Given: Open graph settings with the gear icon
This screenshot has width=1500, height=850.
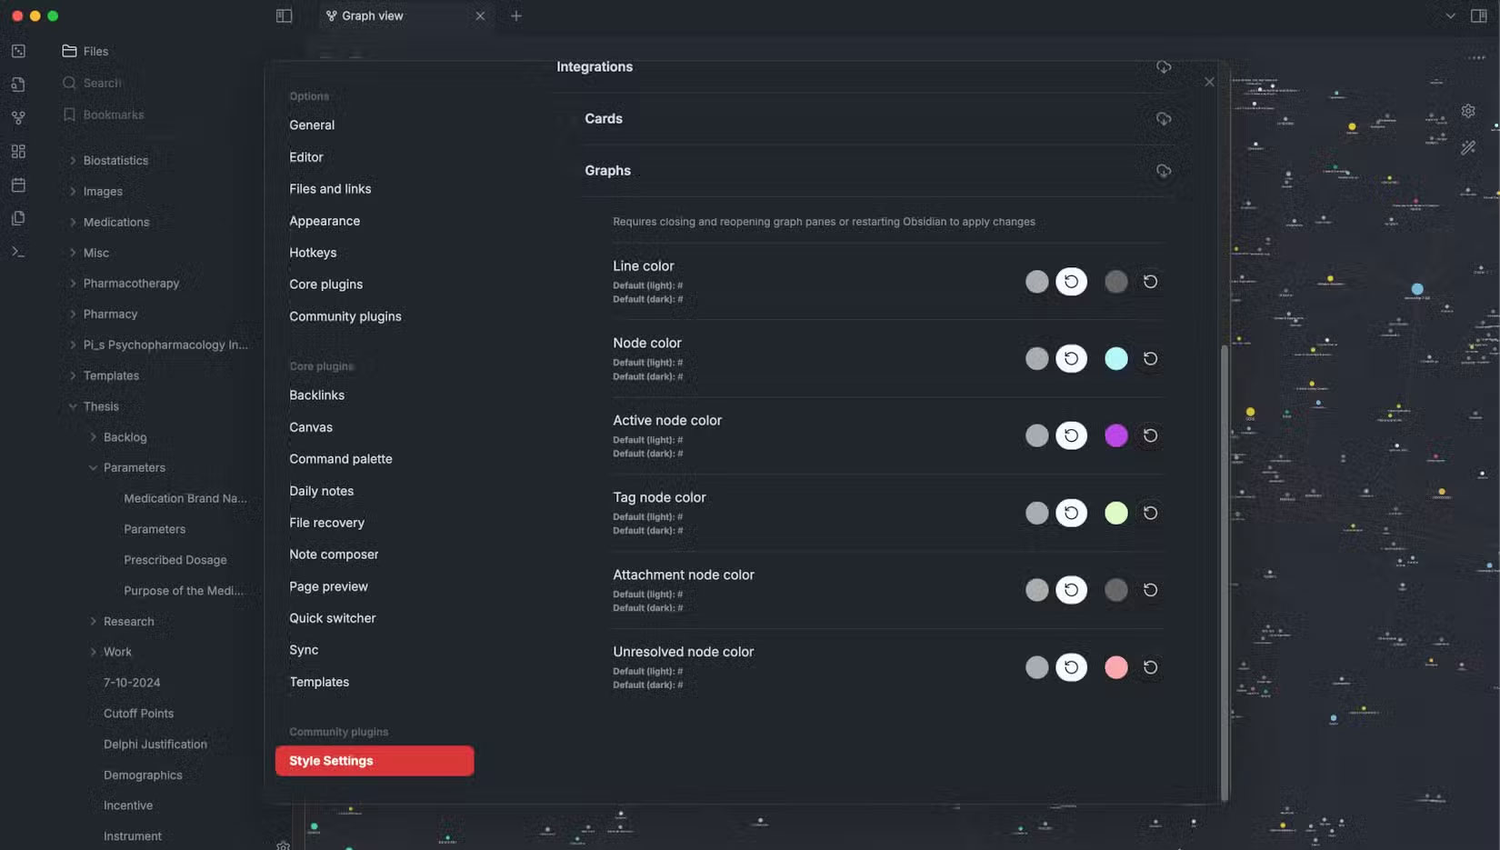Looking at the screenshot, I should 1468,110.
